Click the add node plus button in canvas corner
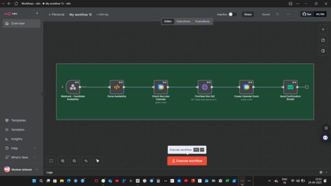This screenshot has width=331, height=186. click(x=323, y=29)
